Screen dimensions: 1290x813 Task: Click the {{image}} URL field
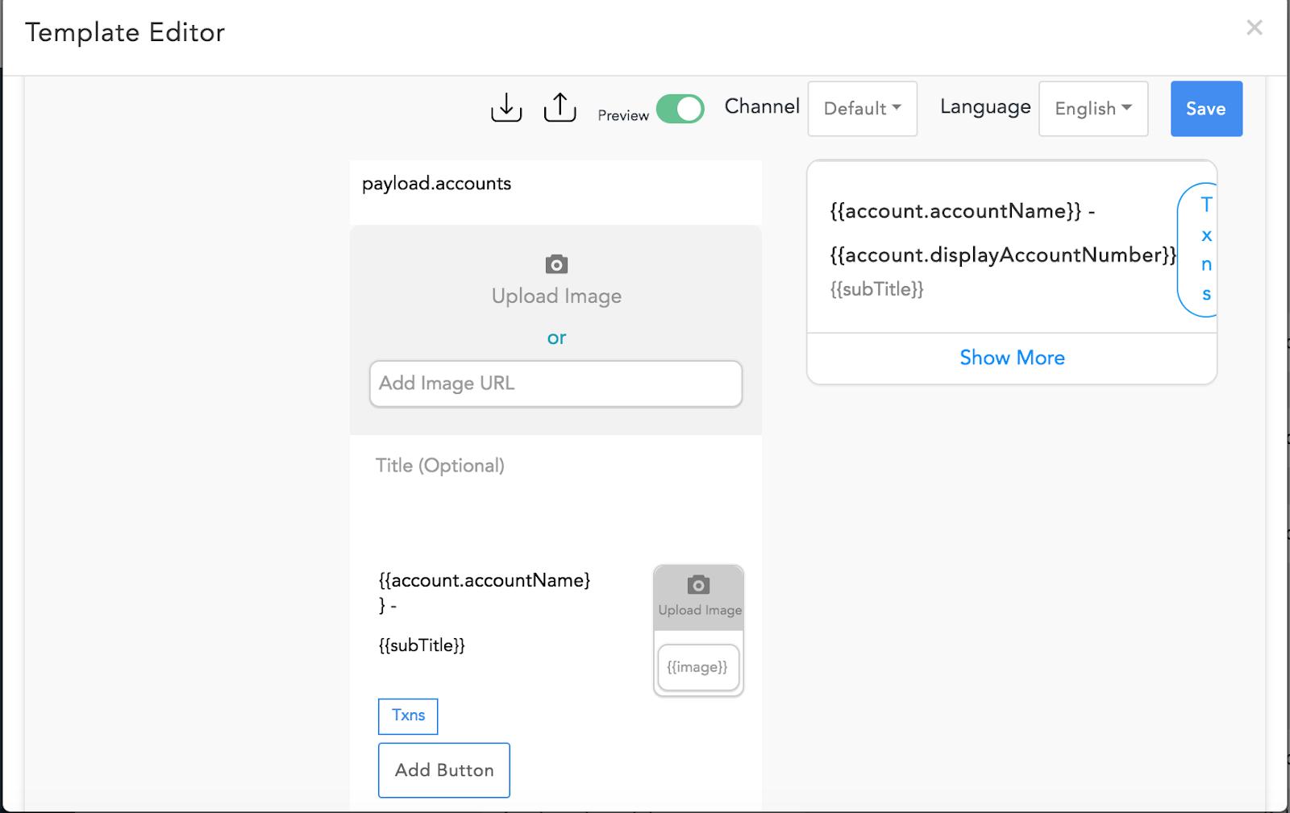click(x=698, y=667)
